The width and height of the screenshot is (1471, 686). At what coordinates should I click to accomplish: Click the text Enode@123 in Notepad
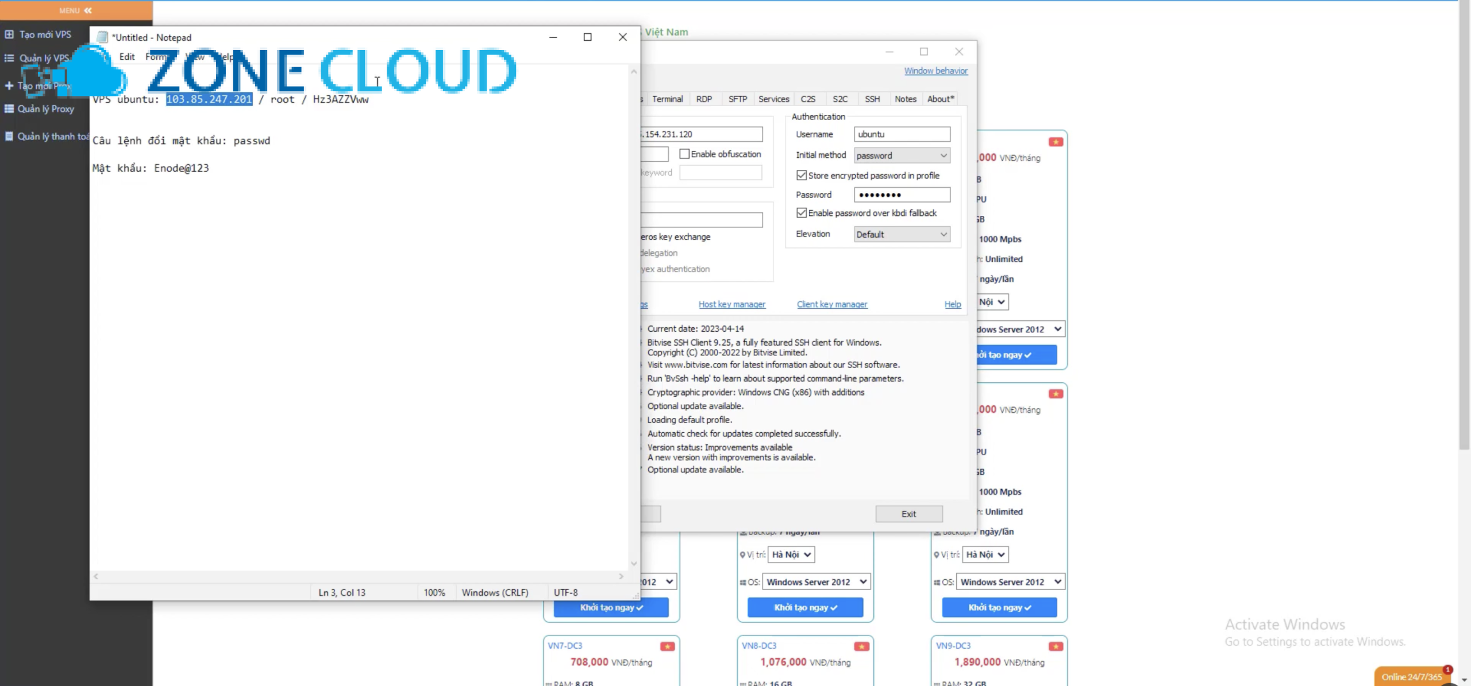coord(182,168)
